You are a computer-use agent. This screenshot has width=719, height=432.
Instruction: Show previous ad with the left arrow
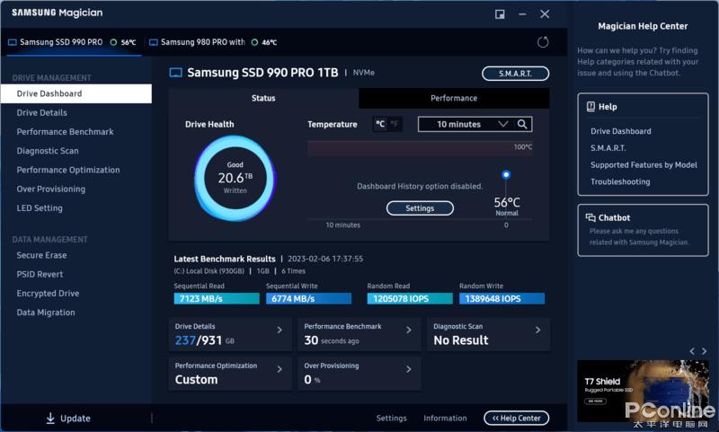692,351
